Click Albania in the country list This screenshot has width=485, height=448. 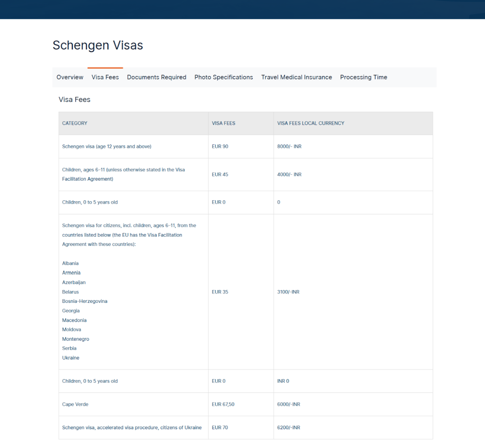(70, 263)
